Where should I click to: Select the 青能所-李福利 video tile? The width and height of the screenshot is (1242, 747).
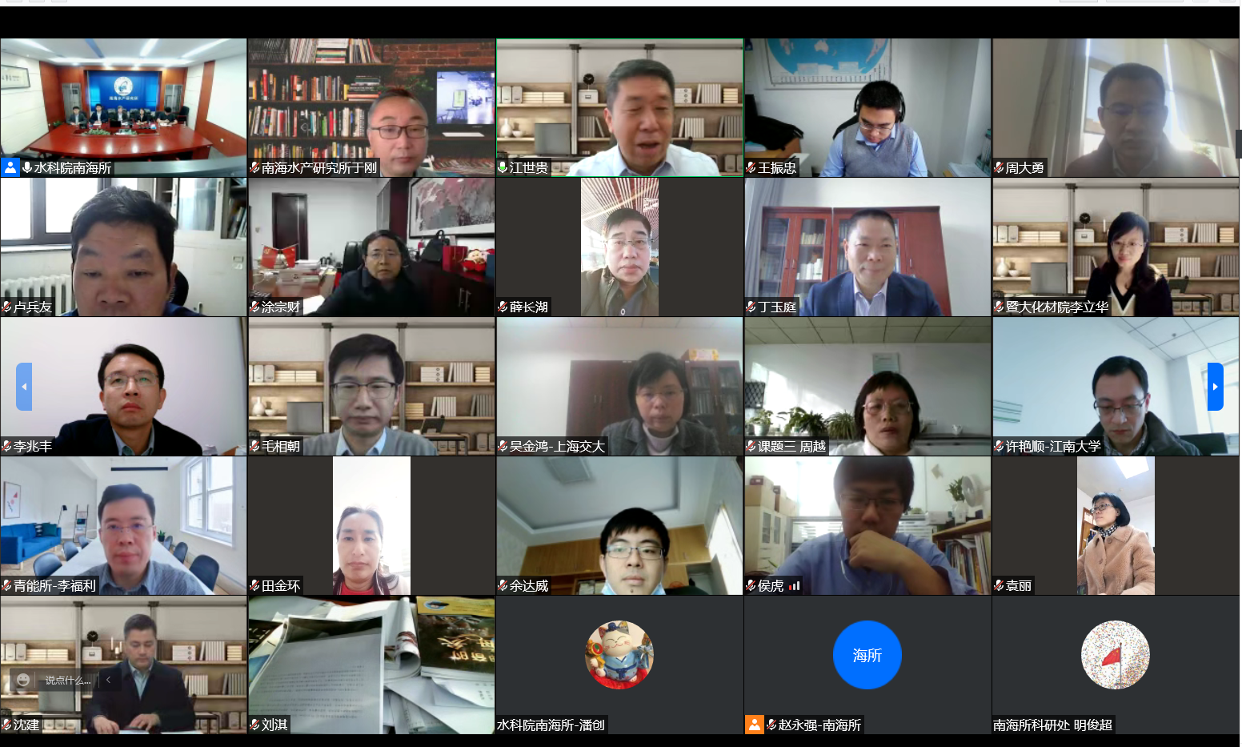(123, 525)
